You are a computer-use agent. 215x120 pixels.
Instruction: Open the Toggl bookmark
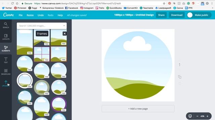tap(33, 8)
